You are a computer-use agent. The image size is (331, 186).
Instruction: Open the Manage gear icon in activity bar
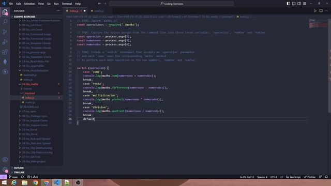[x=5, y=169]
